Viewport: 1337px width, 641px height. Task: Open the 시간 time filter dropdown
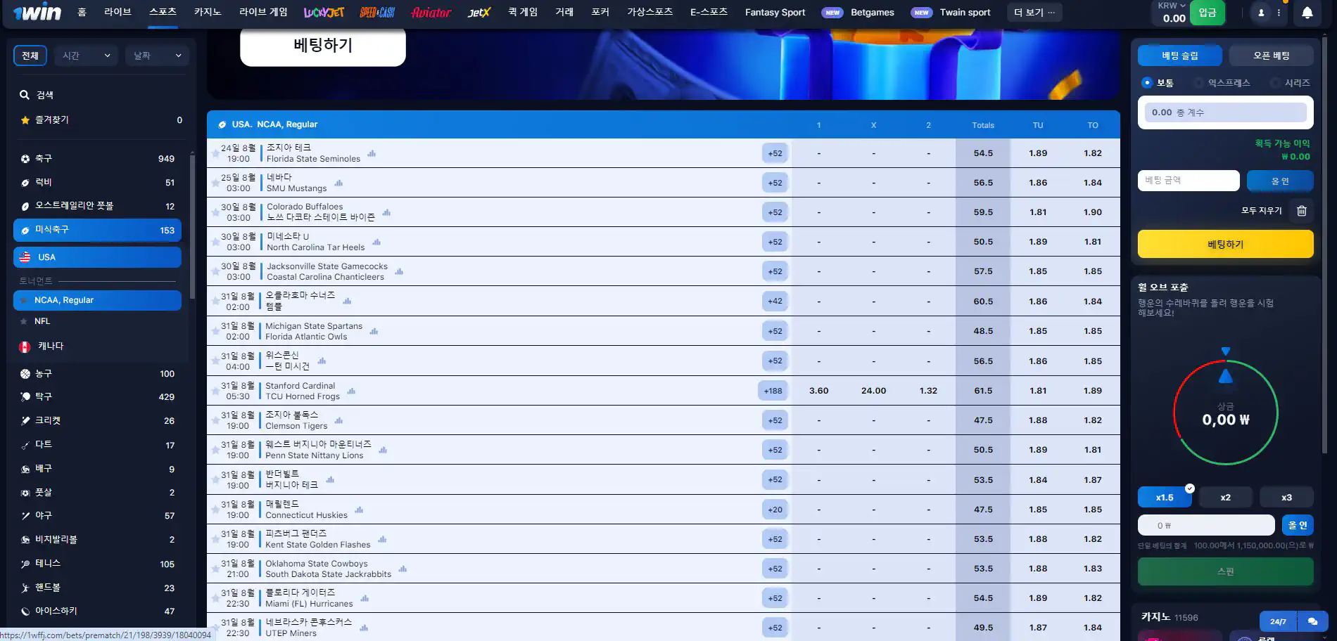click(85, 56)
